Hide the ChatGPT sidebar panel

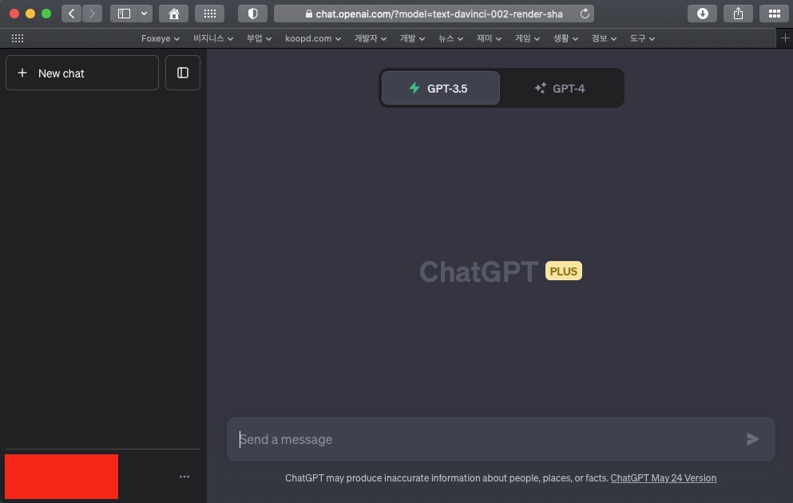point(183,73)
